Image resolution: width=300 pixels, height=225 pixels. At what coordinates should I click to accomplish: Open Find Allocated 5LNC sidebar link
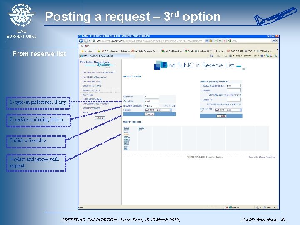[92, 82]
